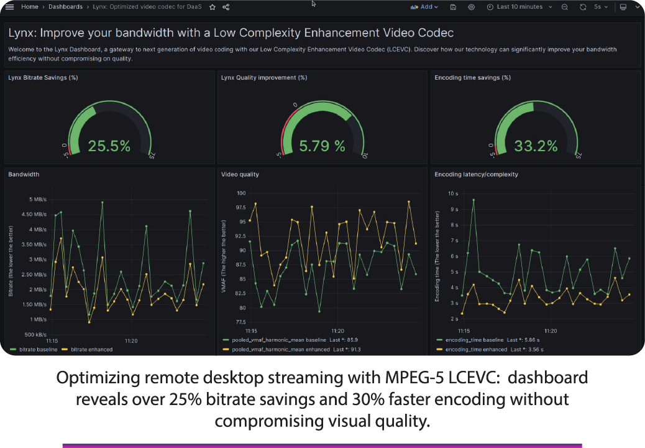Open Lynx Bitrate Savings panel title
645x448 pixels.
[43, 77]
